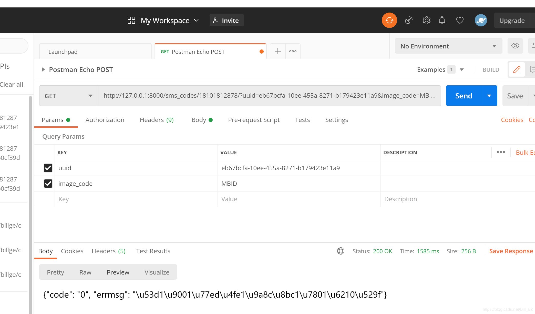Image resolution: width=535 pixels, height=314 pixels.
Task: Click the unsaved orange dot on tab
Action: point(261,52)
